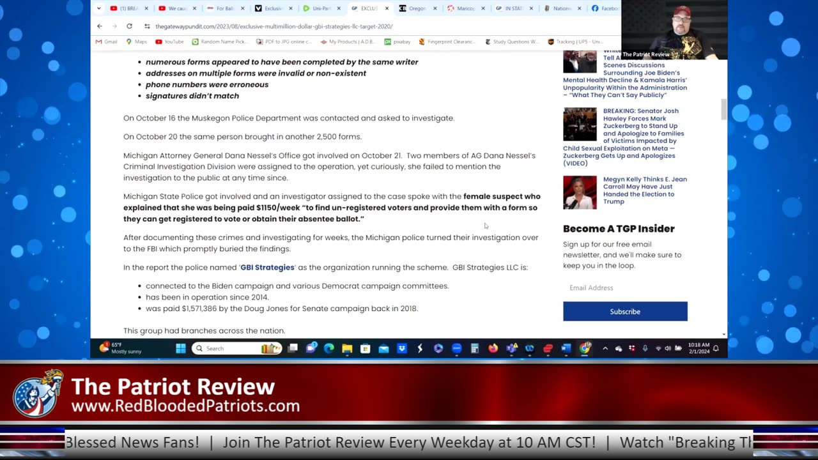
Task: Open Tracking UPS bookmark
Action: click(575, 42)
